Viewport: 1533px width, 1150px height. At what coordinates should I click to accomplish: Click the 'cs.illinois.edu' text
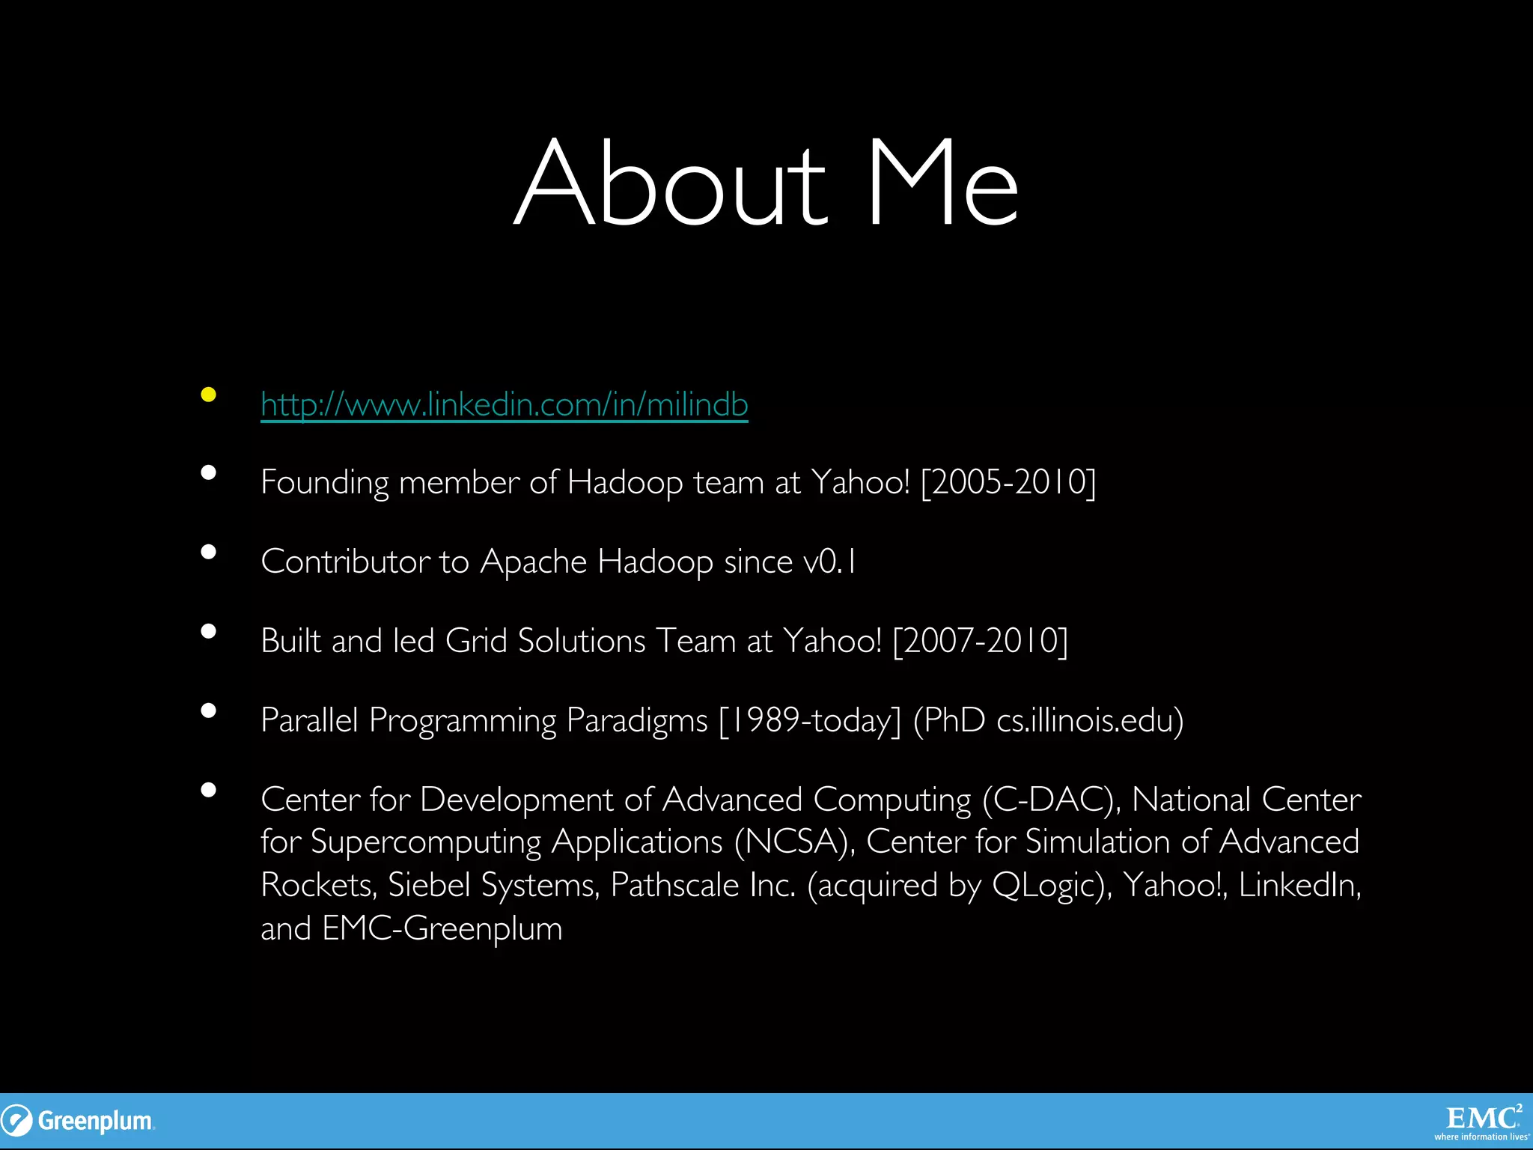tap(1083, 720)
